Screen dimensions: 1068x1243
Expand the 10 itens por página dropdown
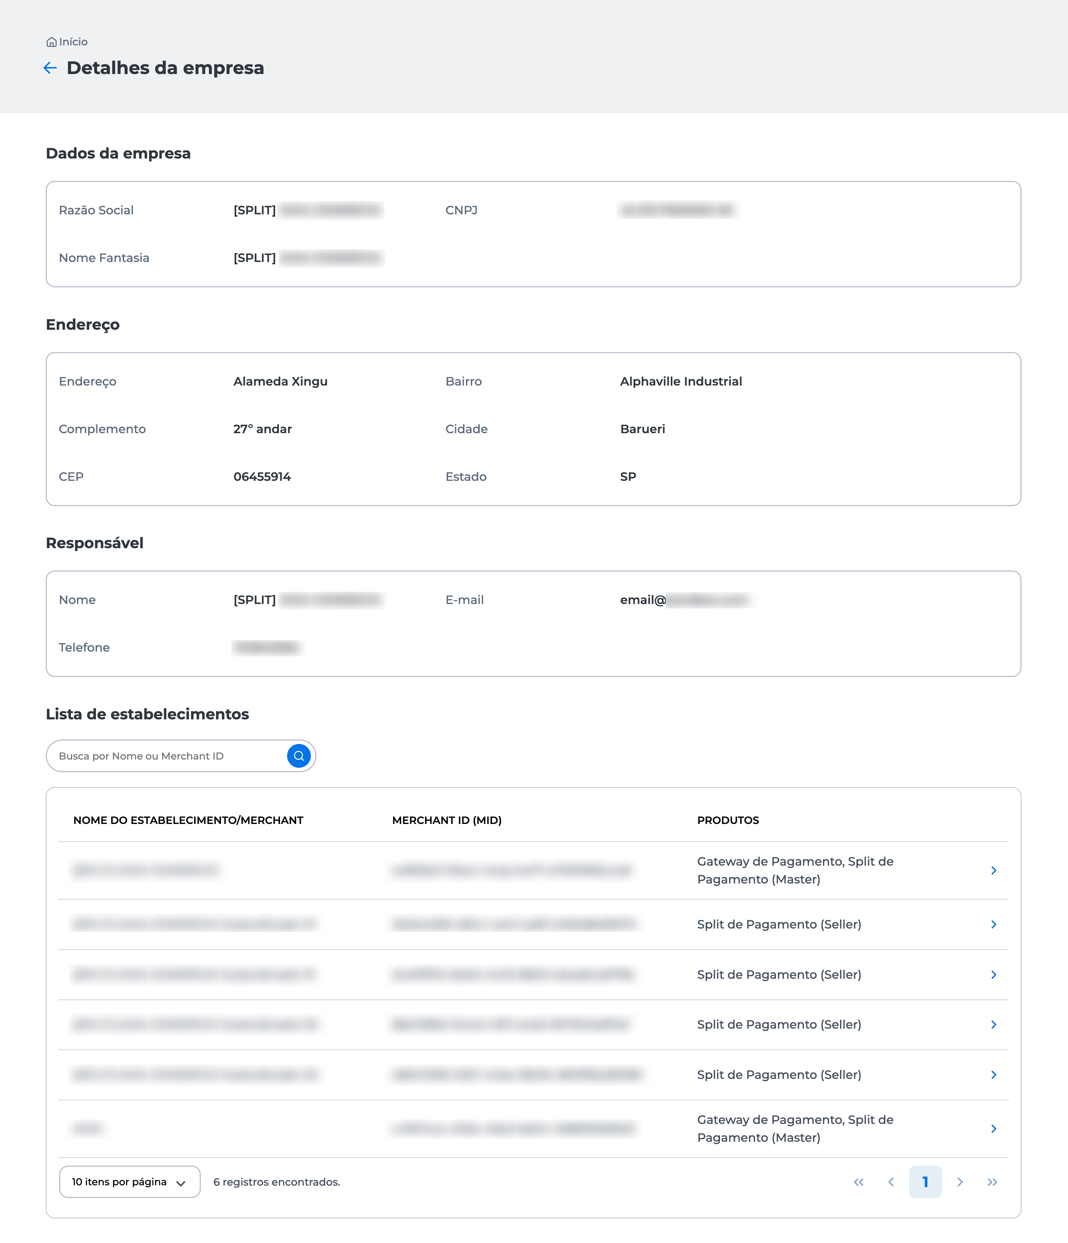129,1182
